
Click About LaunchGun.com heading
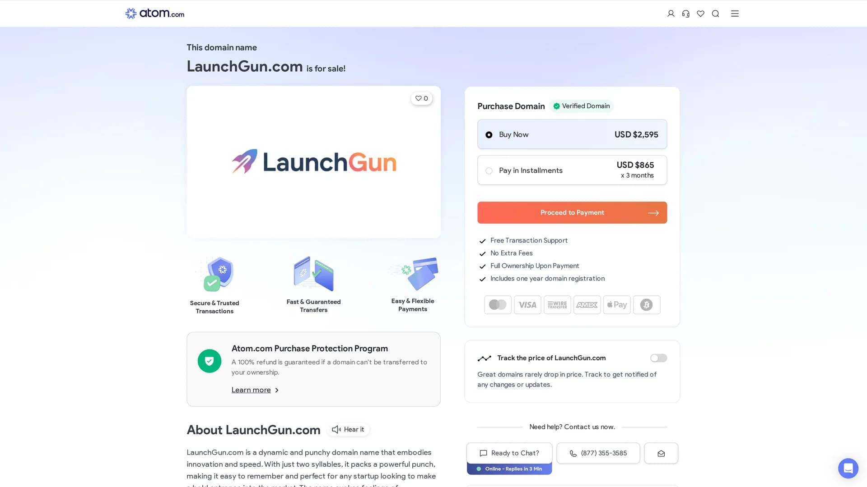(x=253, y=430)
